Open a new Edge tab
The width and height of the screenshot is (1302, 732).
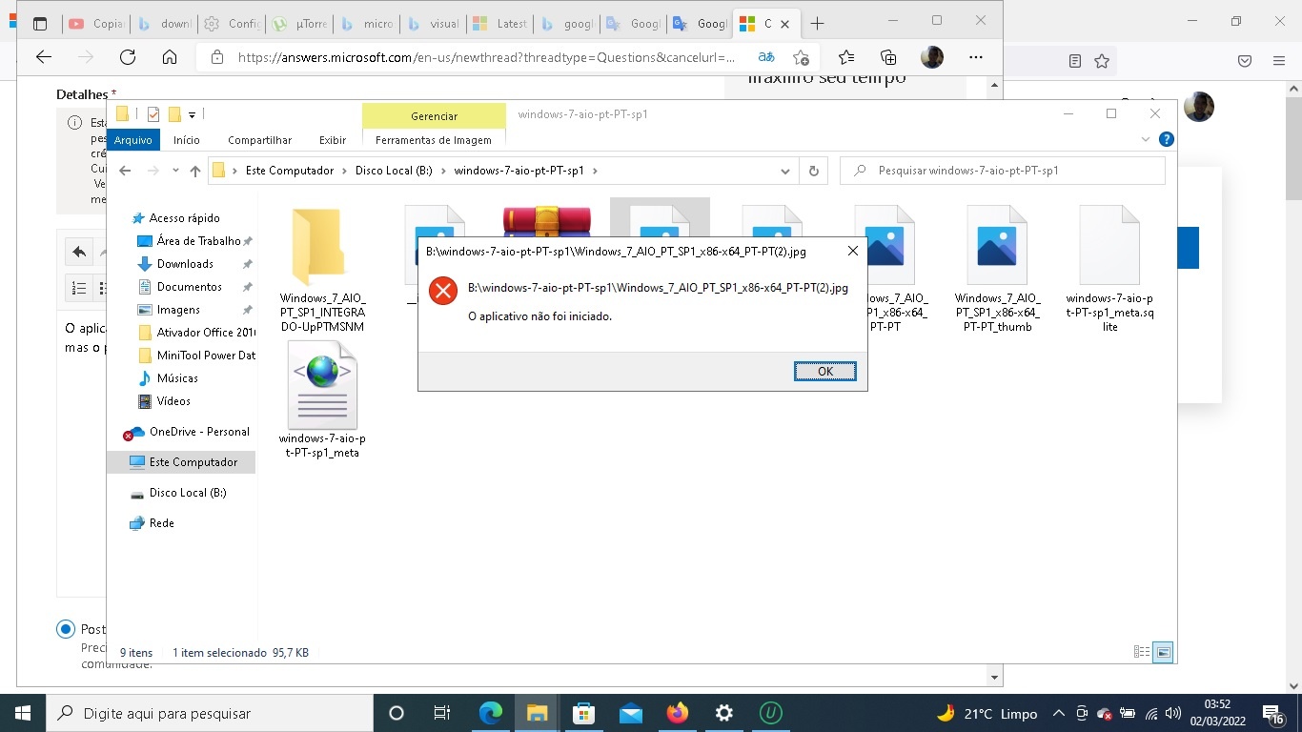(817, 23)
